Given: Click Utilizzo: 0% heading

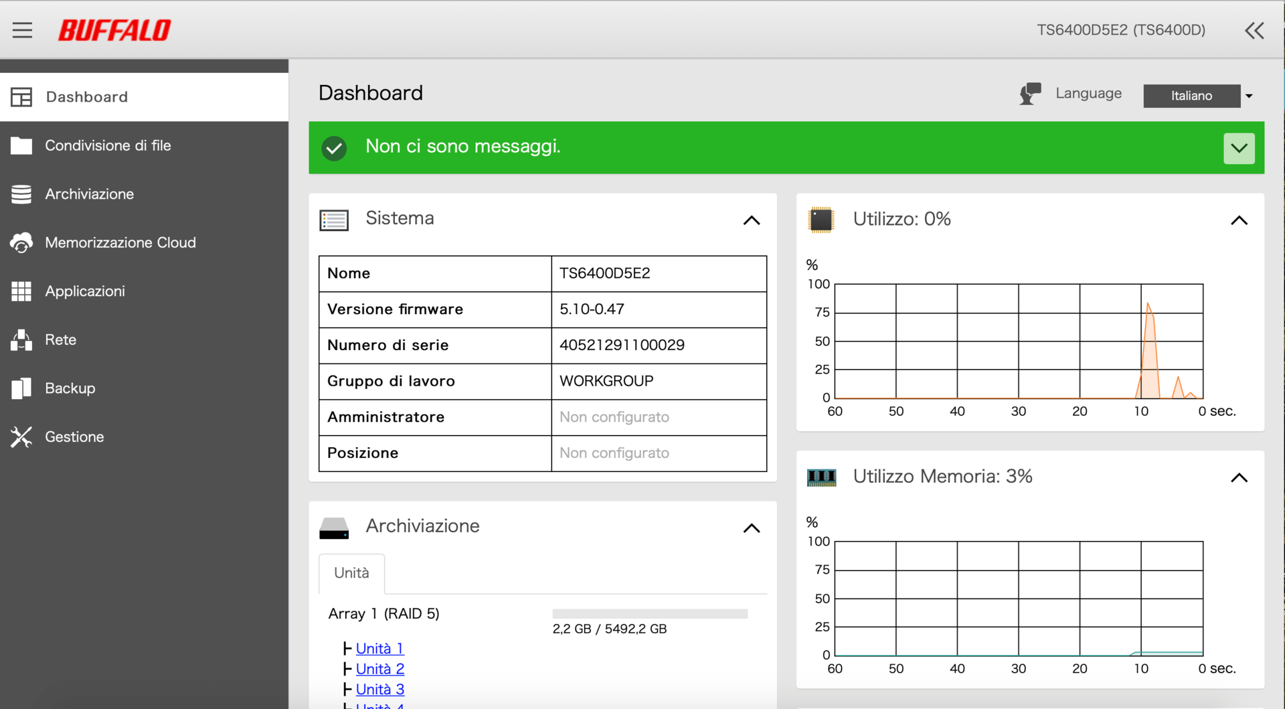Looking at the screenshot, I should pos(902,220).
